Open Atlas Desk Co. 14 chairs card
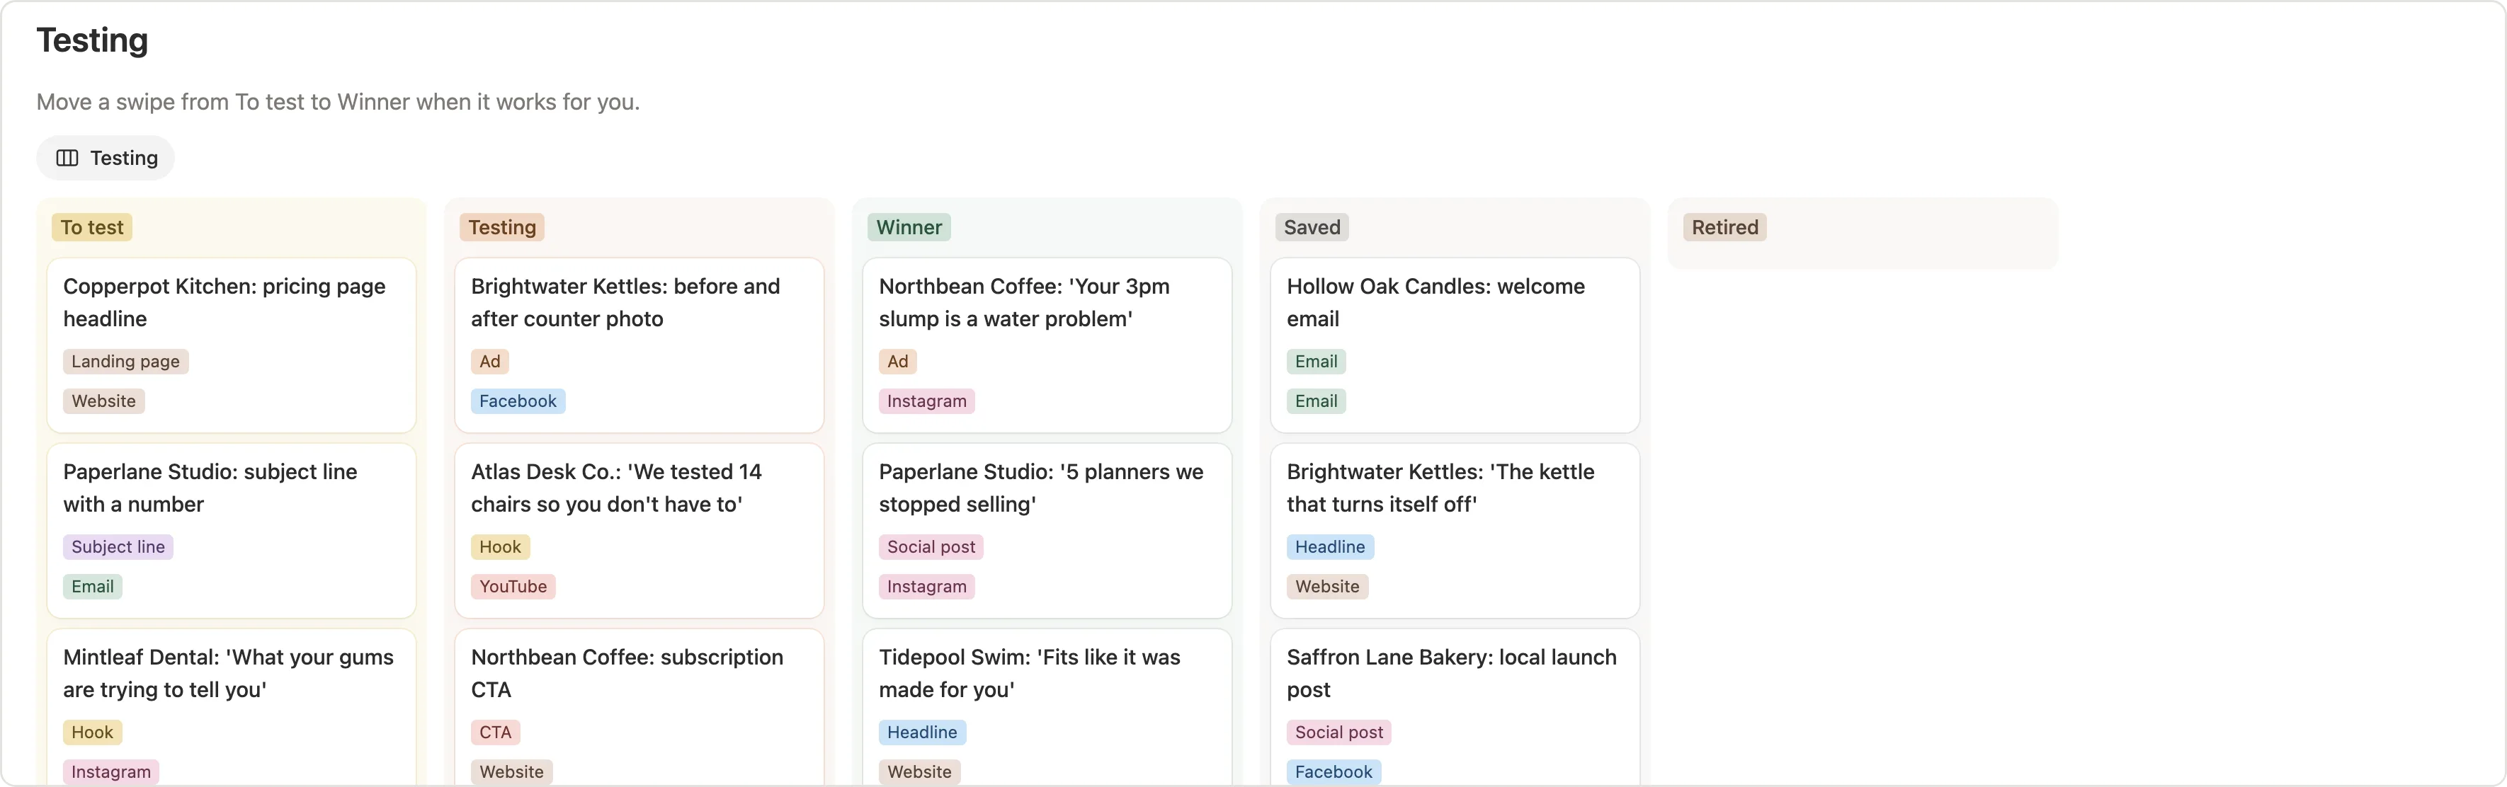Image resolution: width=2507 pixels, height=787 pixels. (x=639, y=531)
